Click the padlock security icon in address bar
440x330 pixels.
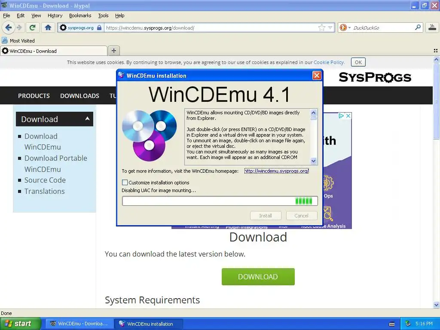99,27
